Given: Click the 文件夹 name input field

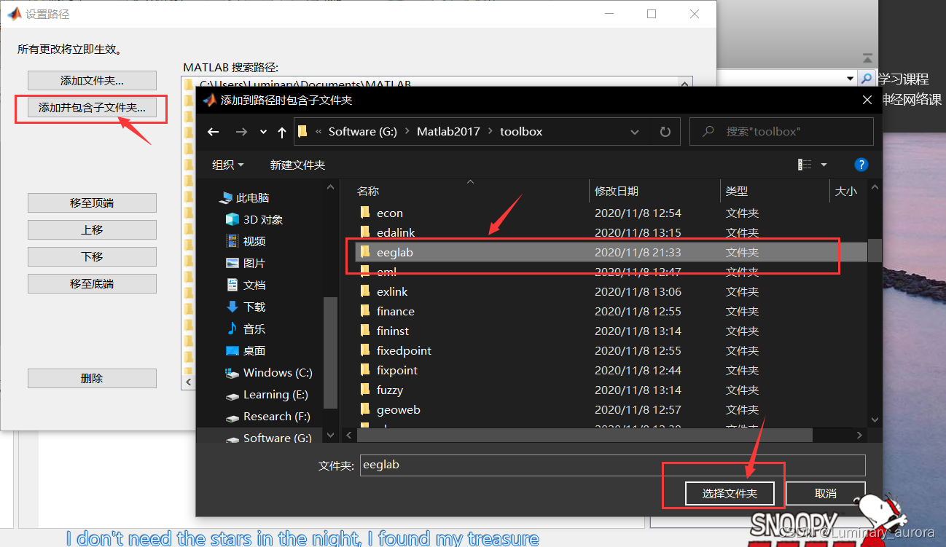Looking at the screenshot, I should [612, 465].
